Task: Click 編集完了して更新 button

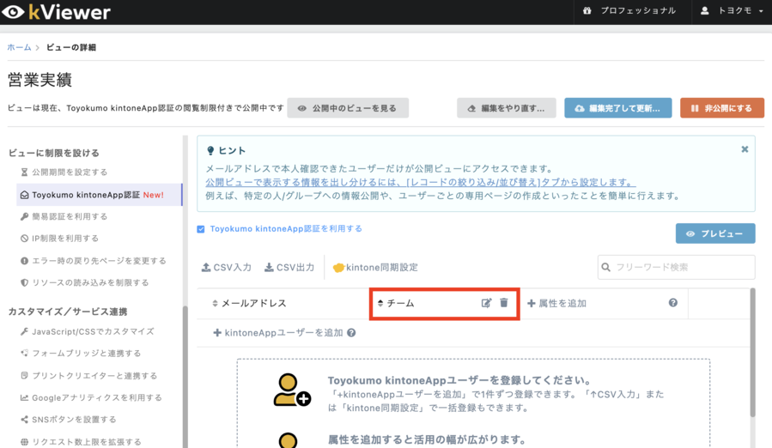Action: coord(618,108)
